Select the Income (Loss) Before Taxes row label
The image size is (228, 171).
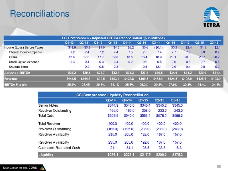point(24,48)
